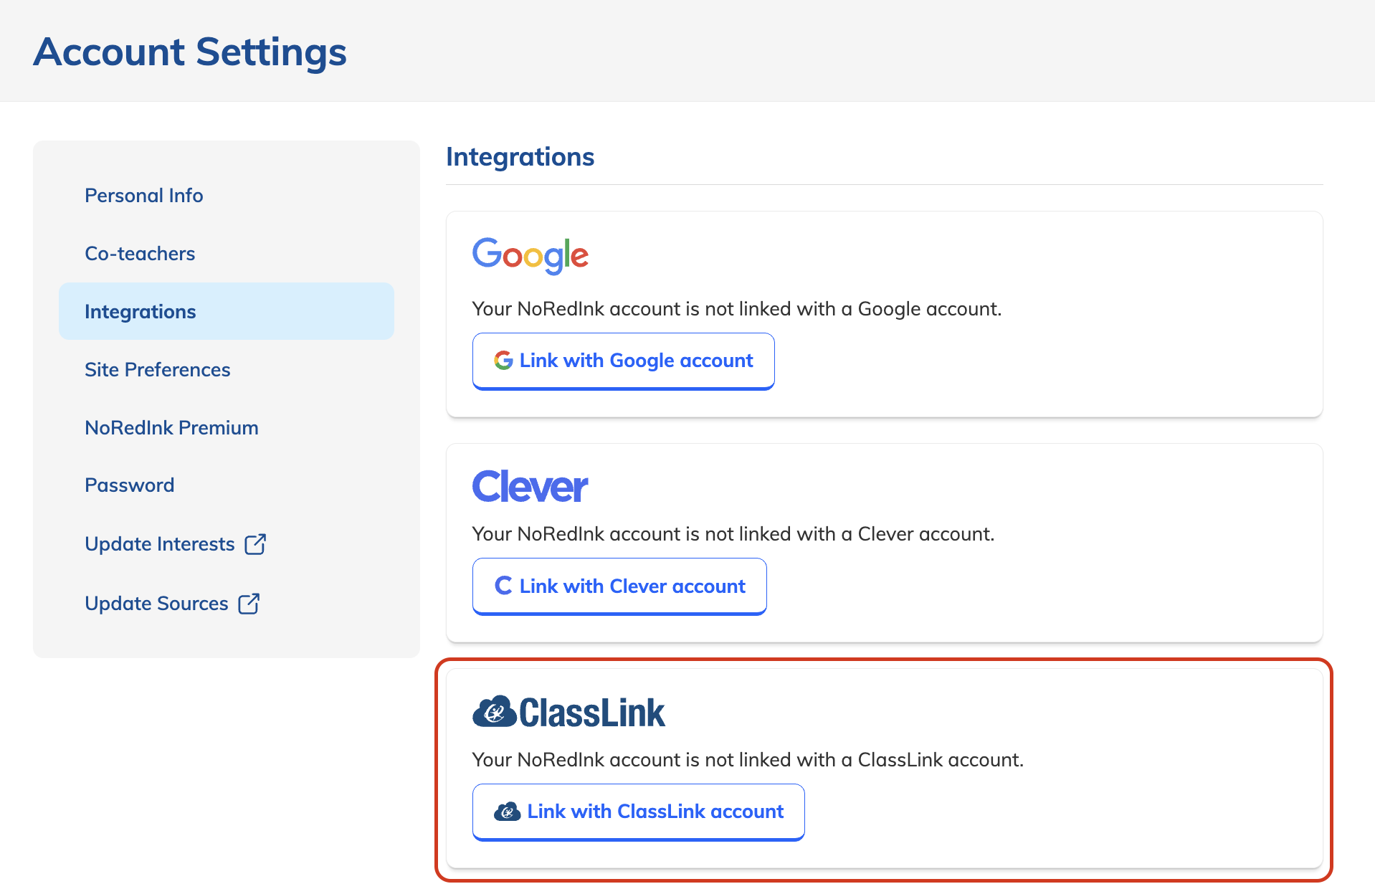Viewport: 1375px width, 889px height.
Task: Click Link with Google account
Action: tap(623, 361)
